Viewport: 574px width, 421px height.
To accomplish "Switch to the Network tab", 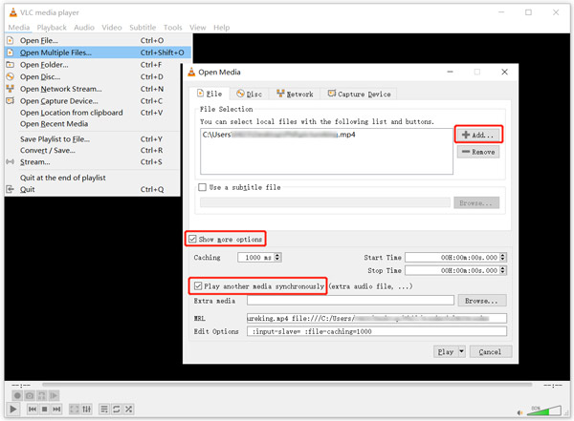I will tap(295, 94).
